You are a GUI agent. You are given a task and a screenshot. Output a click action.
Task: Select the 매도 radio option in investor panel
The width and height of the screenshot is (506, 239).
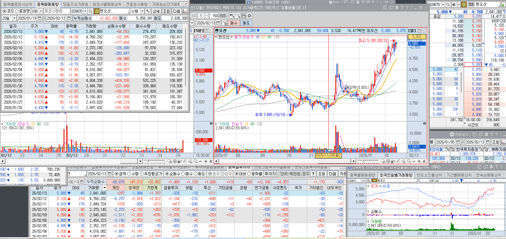[196, 174]
